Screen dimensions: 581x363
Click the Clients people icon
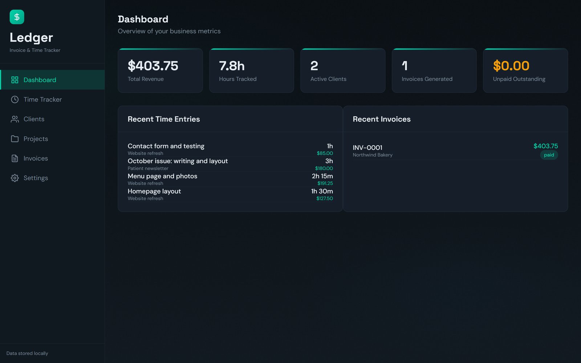click(x=15, y=119)
